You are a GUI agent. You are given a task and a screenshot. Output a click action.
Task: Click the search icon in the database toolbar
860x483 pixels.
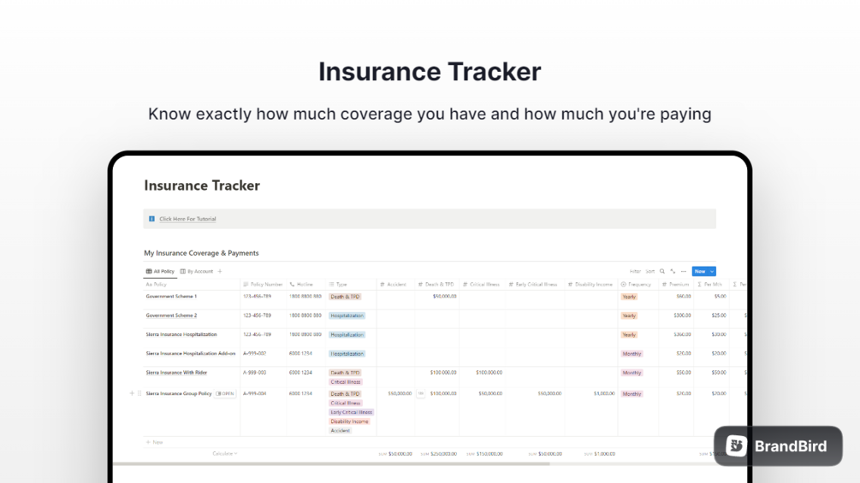click(662, 271)
